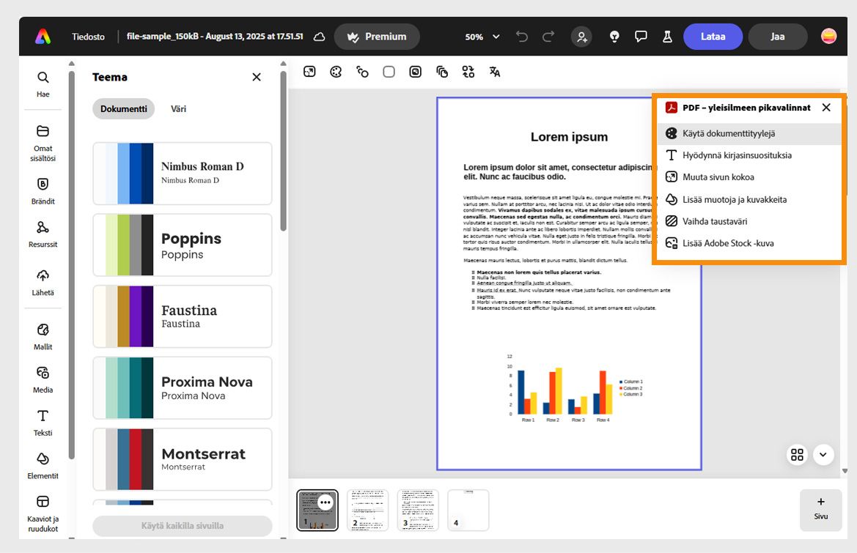Open the user profile avatar
Image resolution: width=857 pixels, height=553 pixels.
tap(828, 36)
